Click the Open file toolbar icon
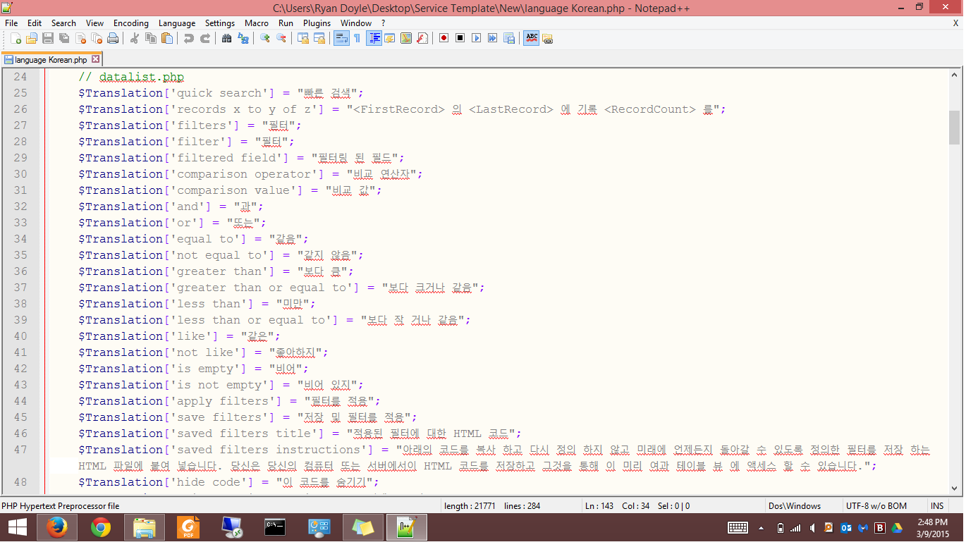This screenshot has height=547, width=966. click(32, 38)
